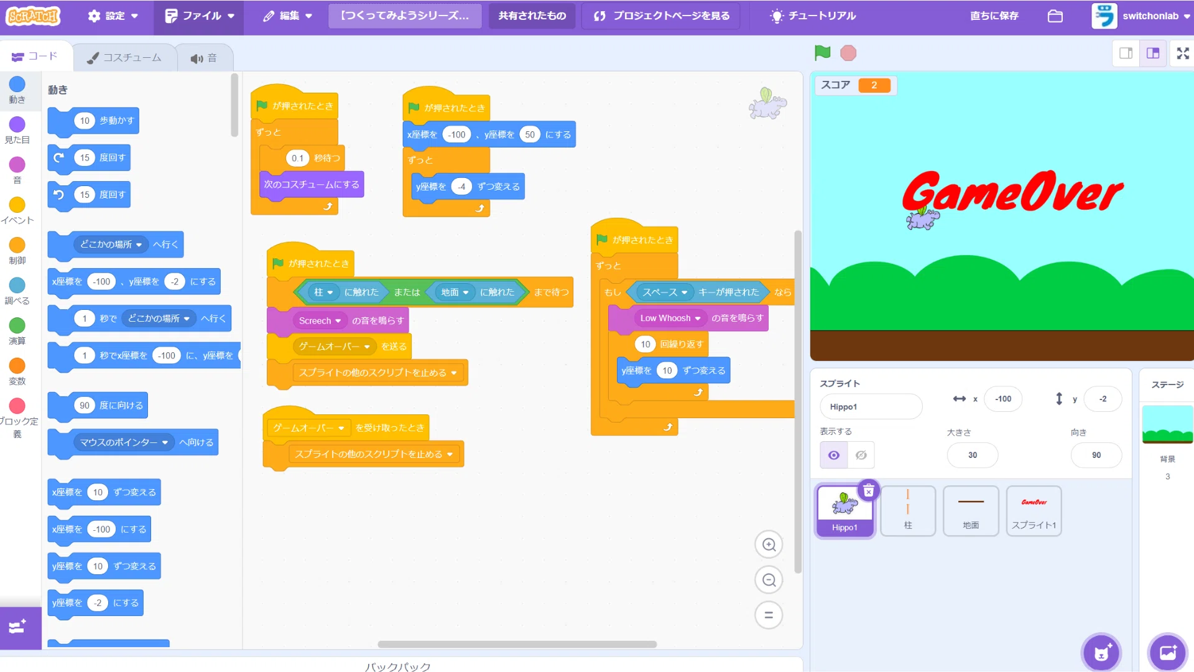1194x672 pixels.
Task: Hide the sprite with the crossed eye
Action: (861, 455)
